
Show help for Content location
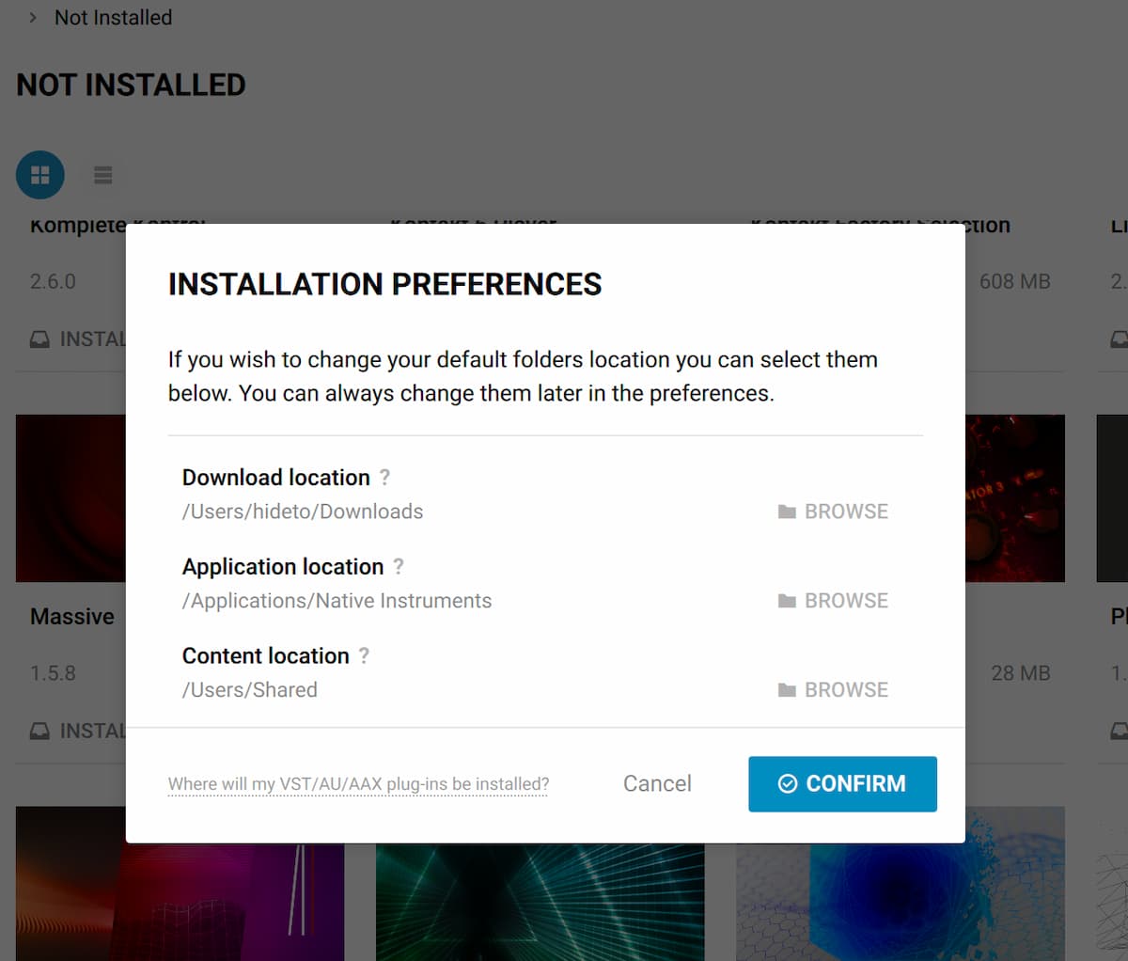pos(364,656)
